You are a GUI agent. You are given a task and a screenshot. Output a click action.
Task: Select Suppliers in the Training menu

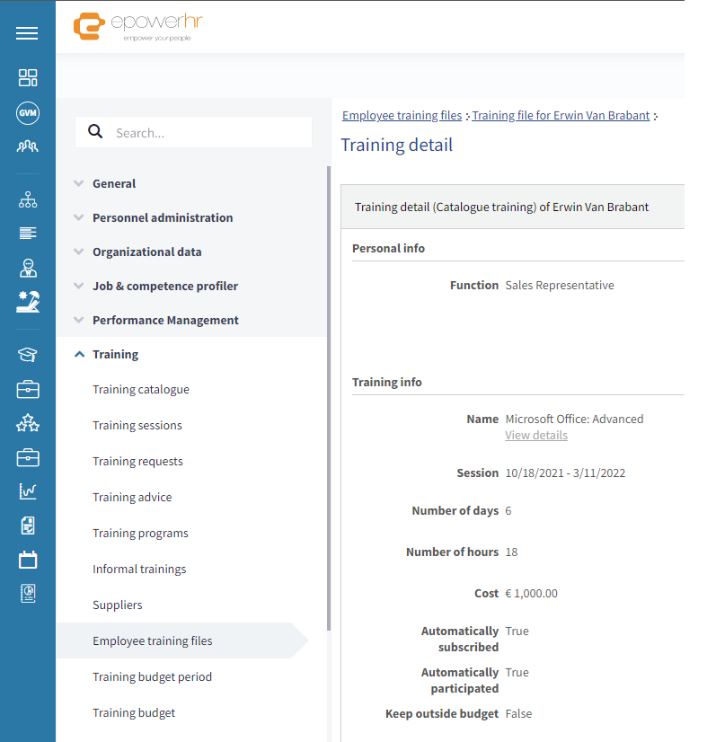[118, 605]
